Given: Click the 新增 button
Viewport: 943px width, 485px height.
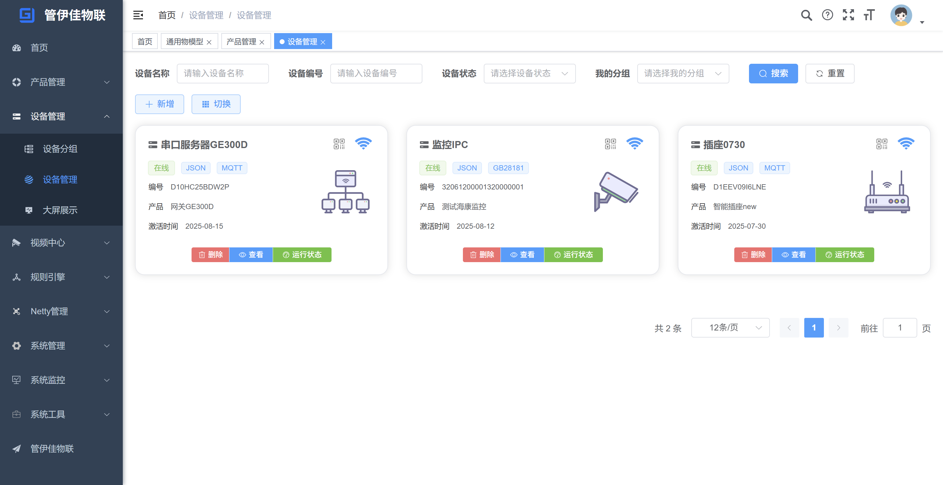Looking at the screenshot, I should [x=159, y=104].
